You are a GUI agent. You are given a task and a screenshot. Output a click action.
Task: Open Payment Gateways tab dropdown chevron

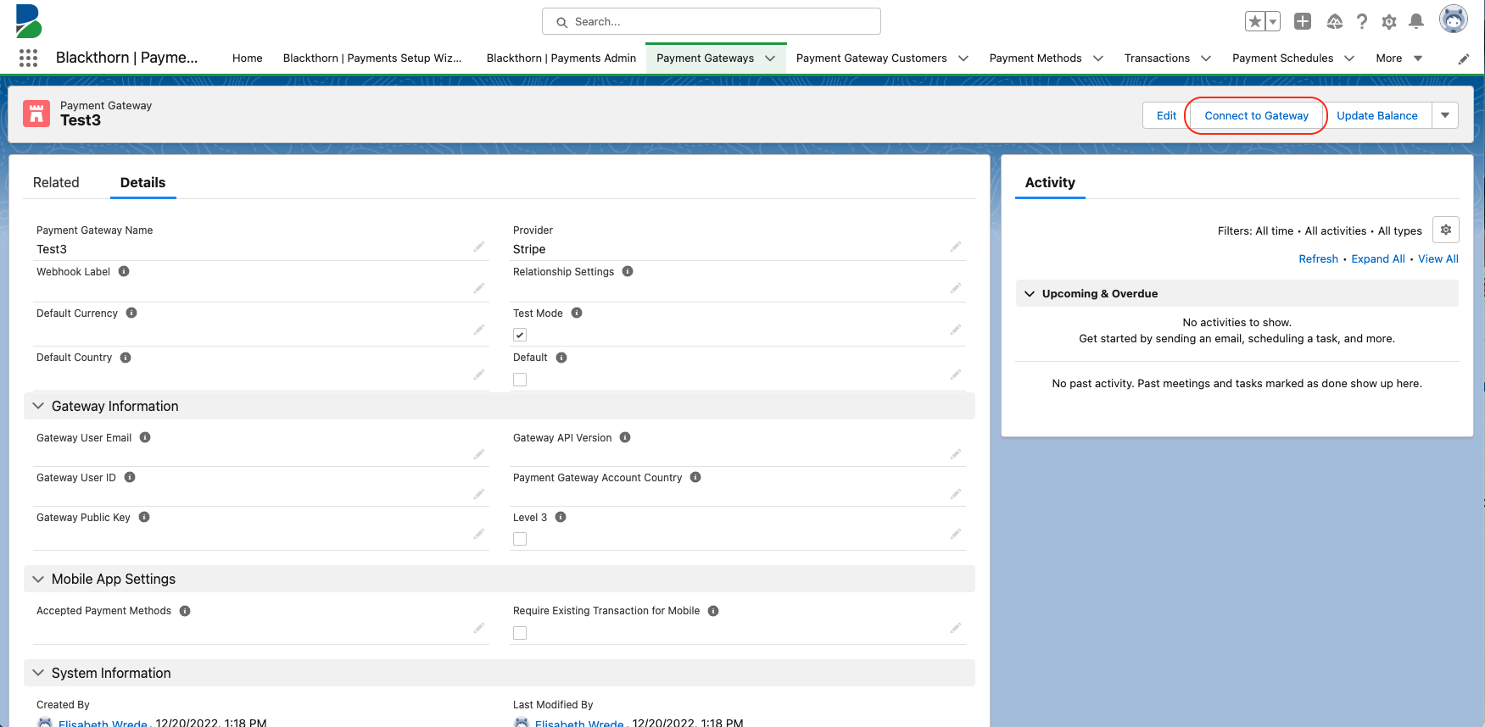(x=770, y=58)
